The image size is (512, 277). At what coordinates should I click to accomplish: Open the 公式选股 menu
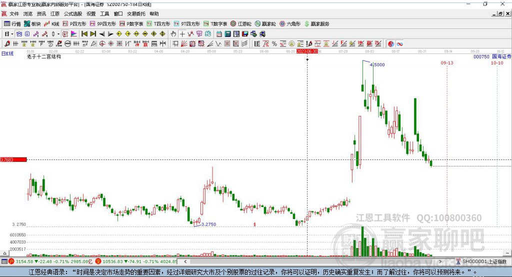click(73, 13)
